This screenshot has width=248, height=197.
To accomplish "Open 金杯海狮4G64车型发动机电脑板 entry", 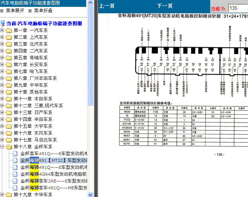I will pos(53,174).
